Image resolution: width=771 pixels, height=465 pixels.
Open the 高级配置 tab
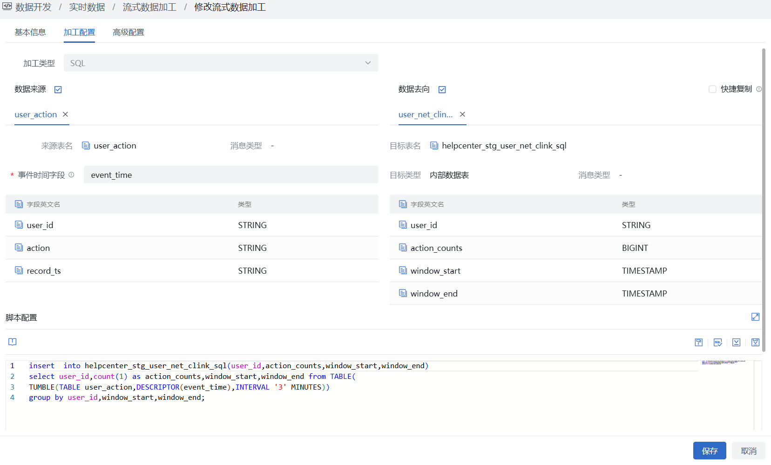pos(128,32)
